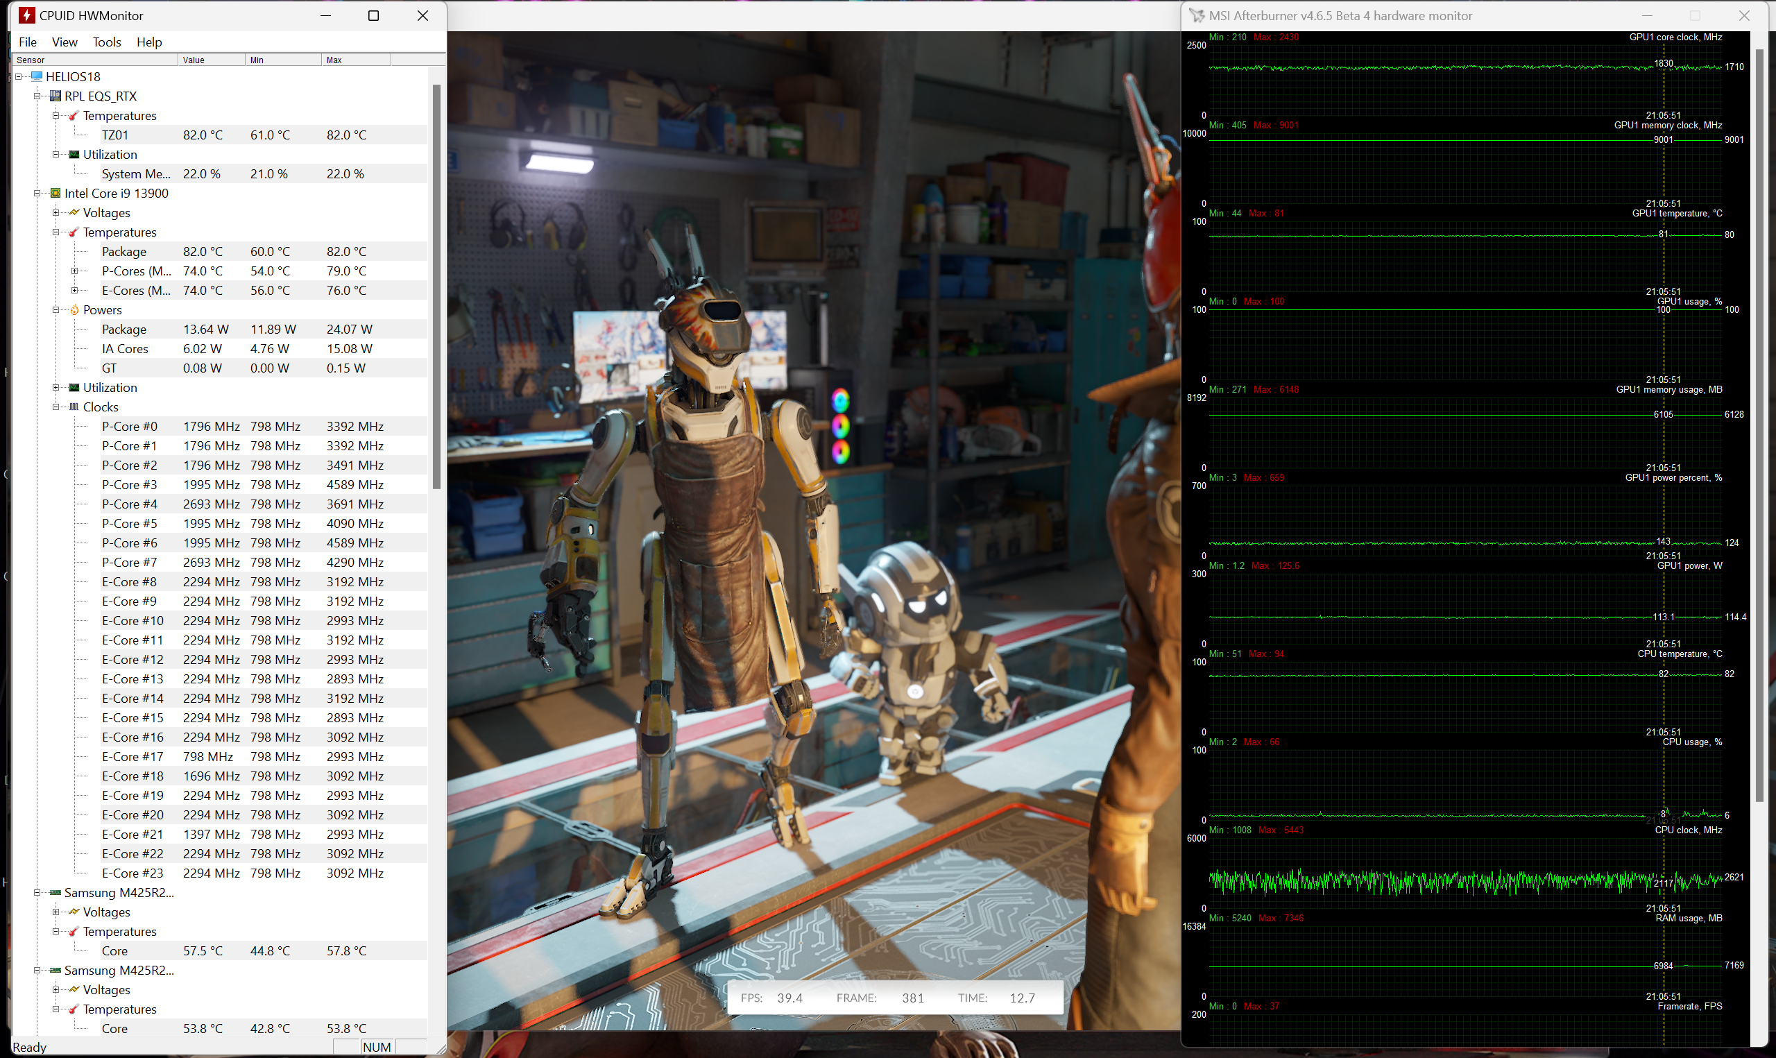This screenshot has width=1776, height=1058.
Task: Click the CPU Voltages lightning icon
Action: (x=74, y=212)
